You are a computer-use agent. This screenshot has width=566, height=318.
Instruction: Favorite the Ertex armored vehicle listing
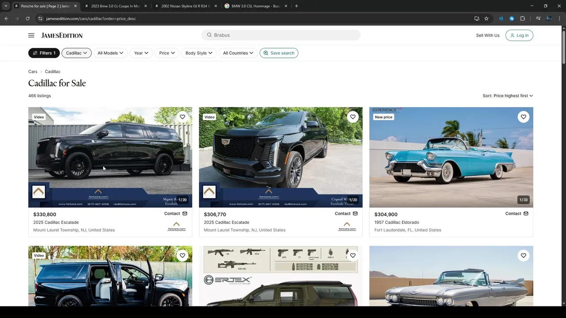[352, 255]
